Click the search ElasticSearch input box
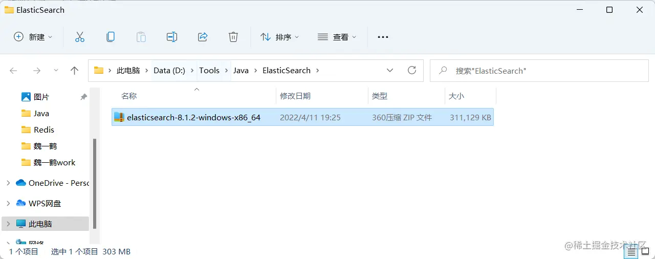Screen dimensions: 655x259 [x=539, y=71]
